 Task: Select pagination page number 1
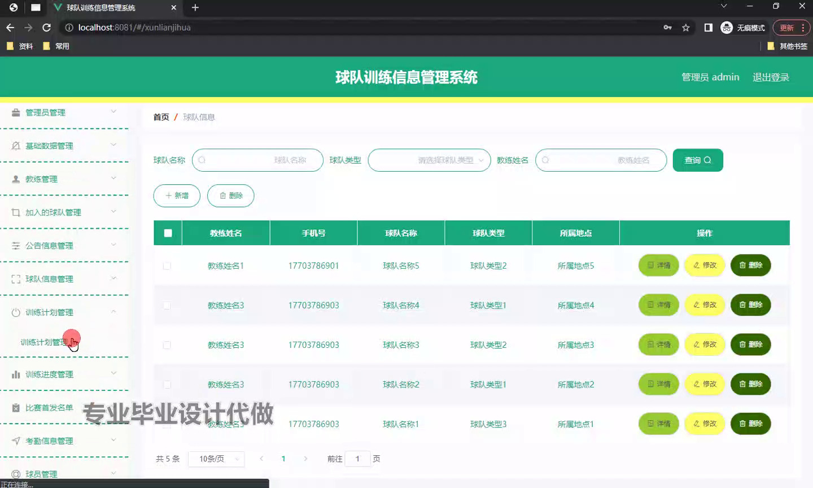(283, 459)
